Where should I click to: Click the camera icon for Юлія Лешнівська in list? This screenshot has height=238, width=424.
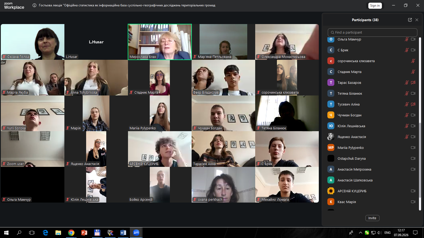(x=413, y=126)
